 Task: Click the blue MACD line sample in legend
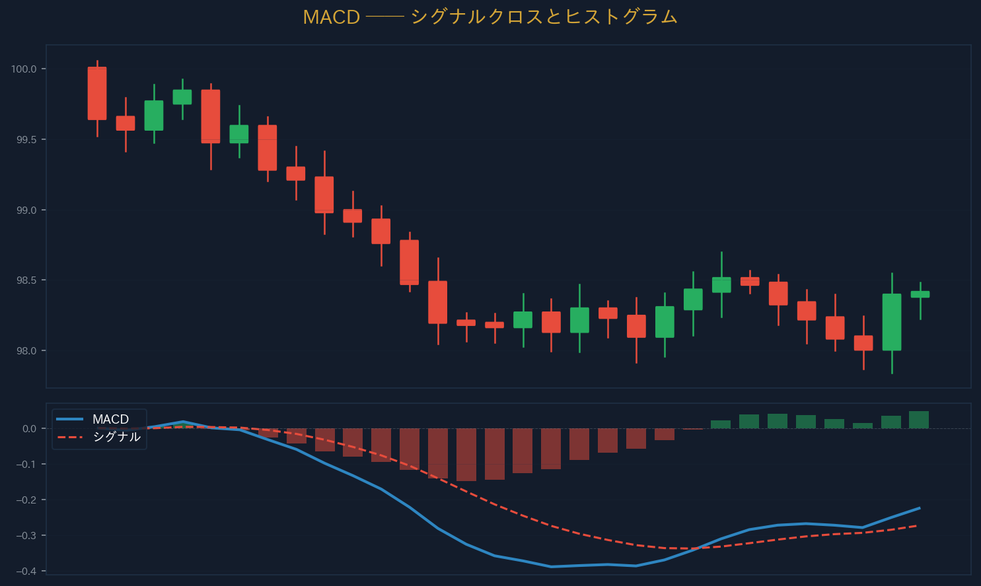coord(70,419)
